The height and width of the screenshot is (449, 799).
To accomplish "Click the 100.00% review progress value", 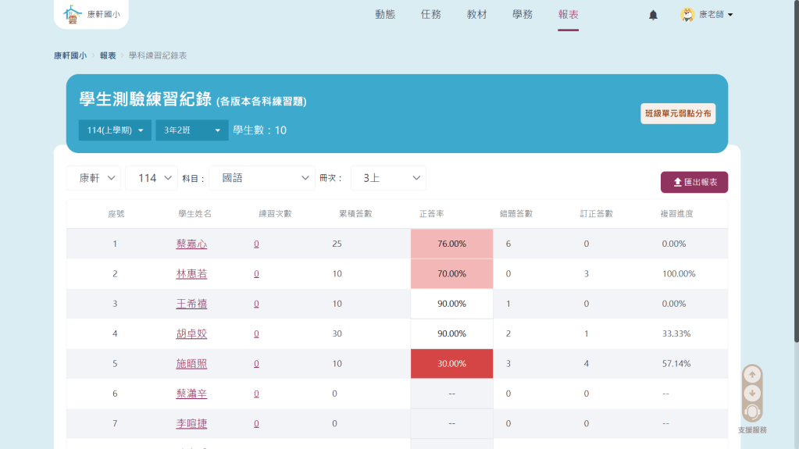I will click(679, 273).
